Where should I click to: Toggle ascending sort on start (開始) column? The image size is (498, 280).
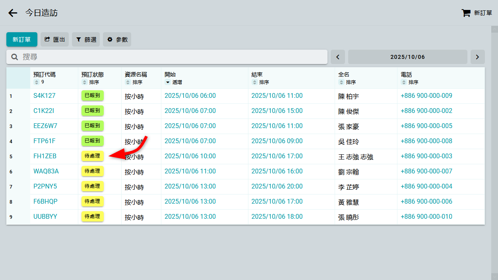point(168,82)
